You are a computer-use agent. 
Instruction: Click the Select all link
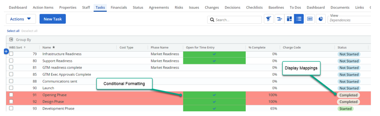tap(13, 31)
